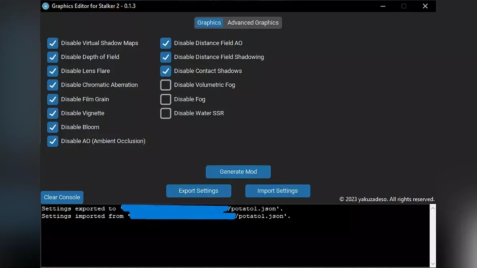Minimize the Graphics Editor window

pos(383,6)
